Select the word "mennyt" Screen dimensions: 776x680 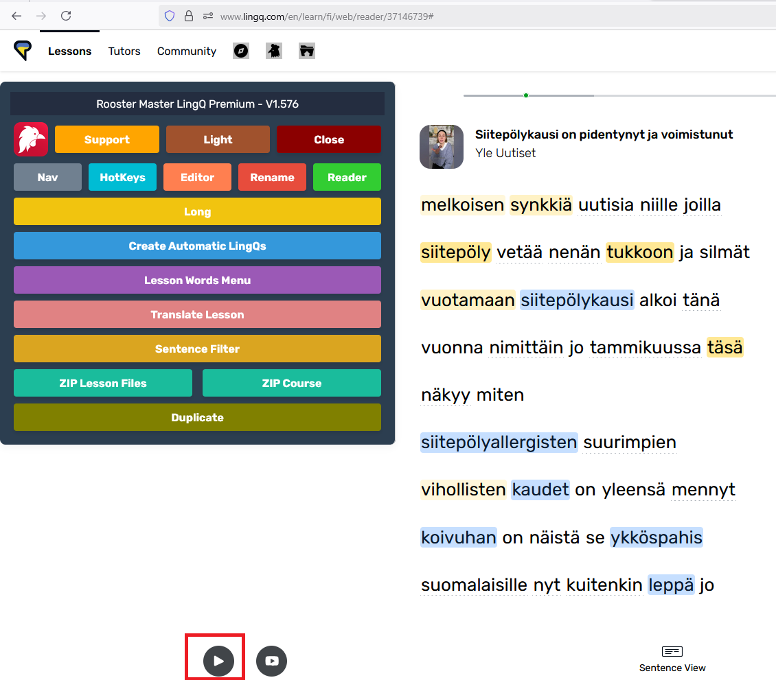[703, 490]
